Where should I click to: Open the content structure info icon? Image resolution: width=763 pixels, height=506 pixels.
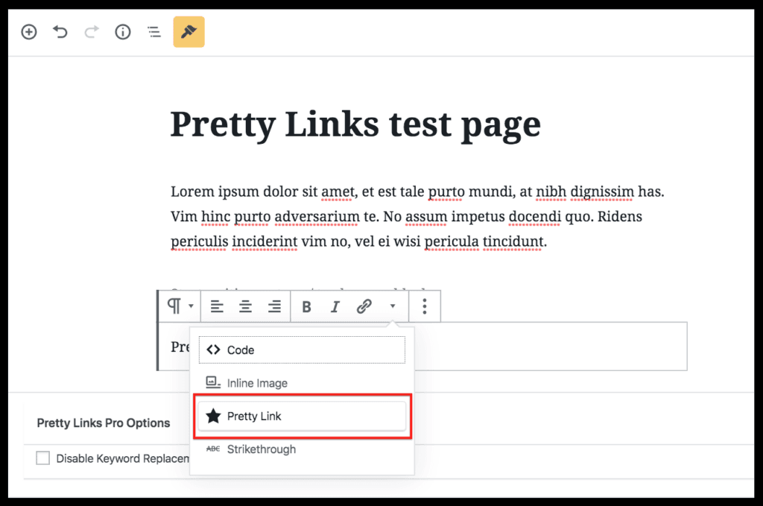point(123,32)
